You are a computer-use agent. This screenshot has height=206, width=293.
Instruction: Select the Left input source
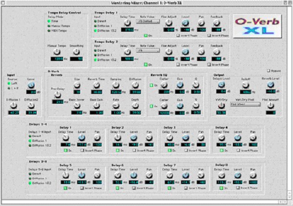tap(9, 83)
